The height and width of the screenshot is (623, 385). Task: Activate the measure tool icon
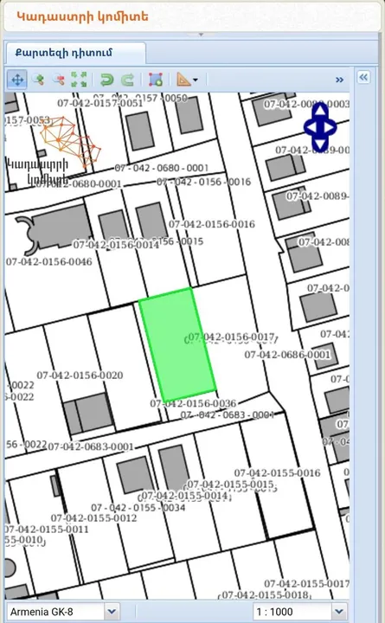183,80
